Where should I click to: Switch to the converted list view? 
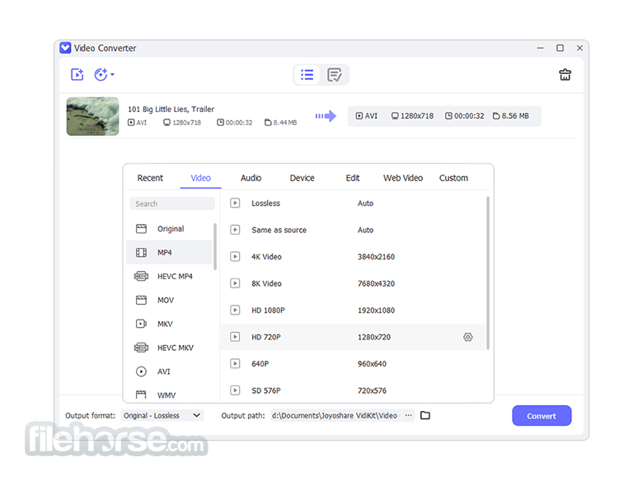334,75
